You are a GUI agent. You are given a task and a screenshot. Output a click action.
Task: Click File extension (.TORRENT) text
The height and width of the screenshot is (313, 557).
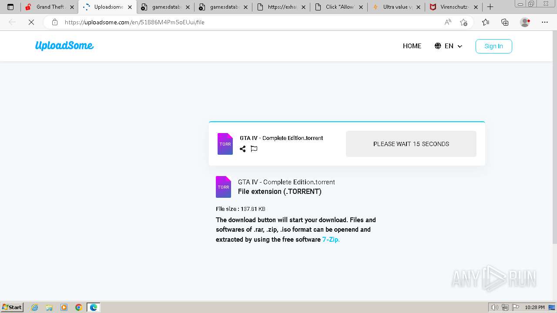pyautogui.click(x=280, y=191)
